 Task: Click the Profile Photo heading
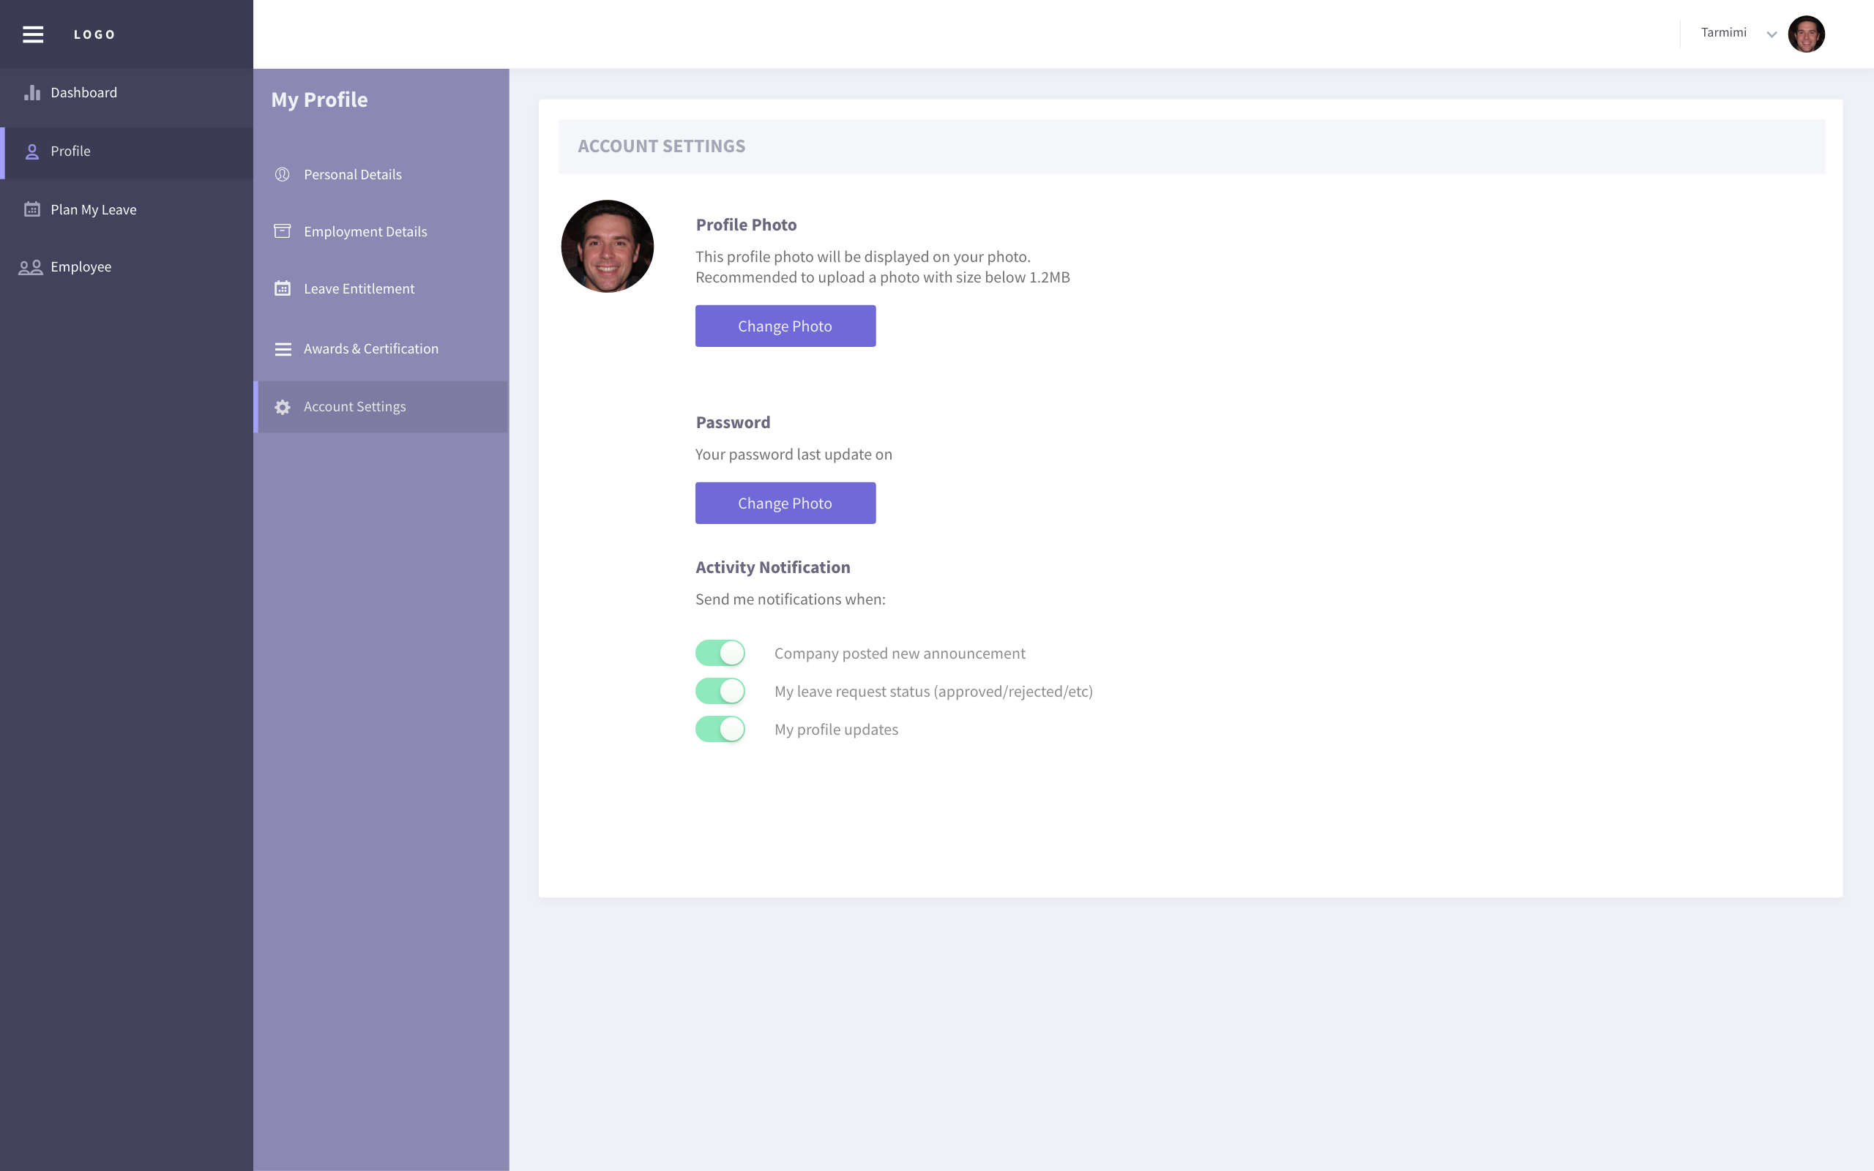click(746, 225)
